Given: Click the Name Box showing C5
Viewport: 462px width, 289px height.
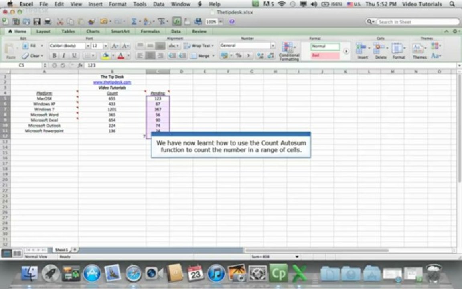Looking at the screenshot, I should tap(22, 65).
